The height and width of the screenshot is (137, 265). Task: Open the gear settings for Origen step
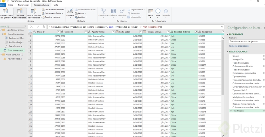(x=264, y=56)
